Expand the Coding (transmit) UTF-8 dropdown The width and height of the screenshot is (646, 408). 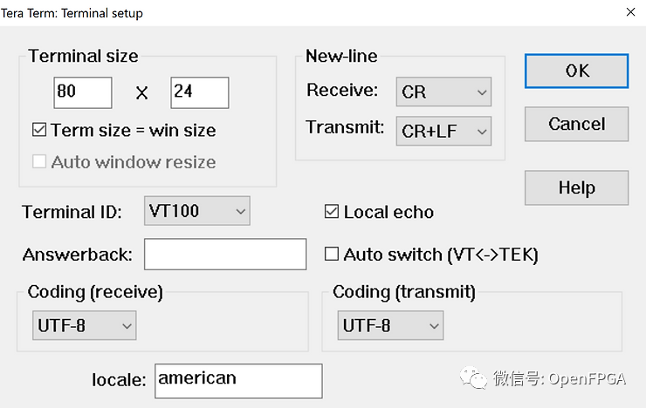coord(390,326)
